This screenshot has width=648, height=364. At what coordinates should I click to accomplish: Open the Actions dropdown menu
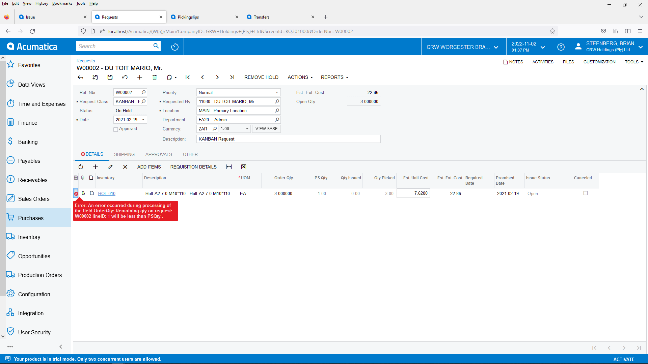pyautogui.click(x=300, y=77)
